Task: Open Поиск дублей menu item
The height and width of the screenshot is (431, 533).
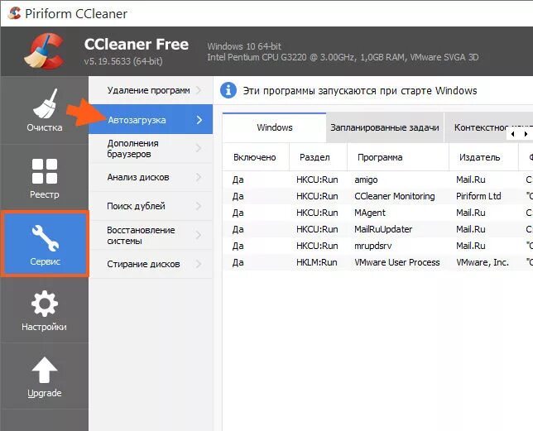Action: tap(151, 206)
